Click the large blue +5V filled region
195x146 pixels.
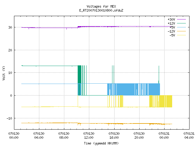pos(126,89)
